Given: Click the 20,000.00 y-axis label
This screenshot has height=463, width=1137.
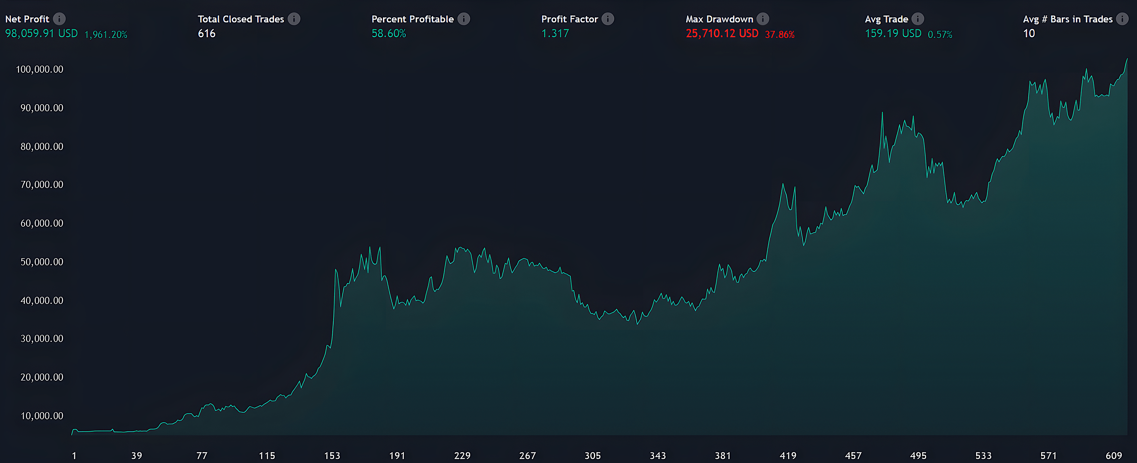Looking at the screenshot, I should click(42, 377).
